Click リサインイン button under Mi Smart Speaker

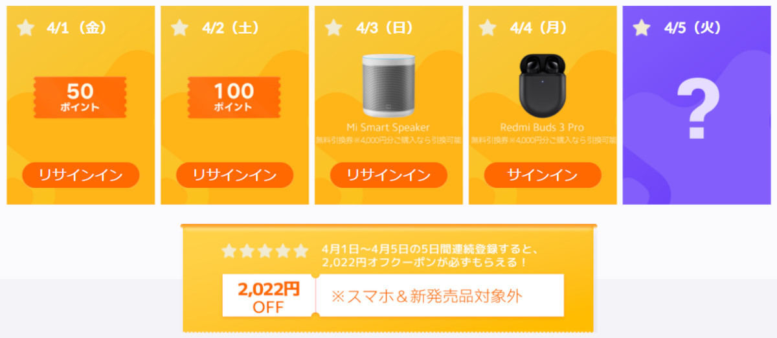click(x=388, y=175)
